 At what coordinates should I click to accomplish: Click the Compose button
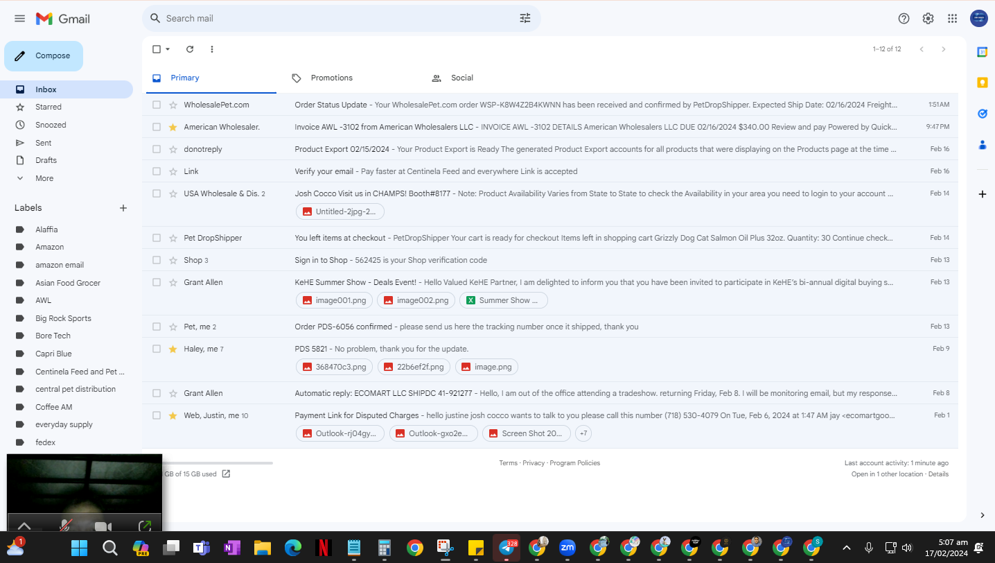[44, 56]
